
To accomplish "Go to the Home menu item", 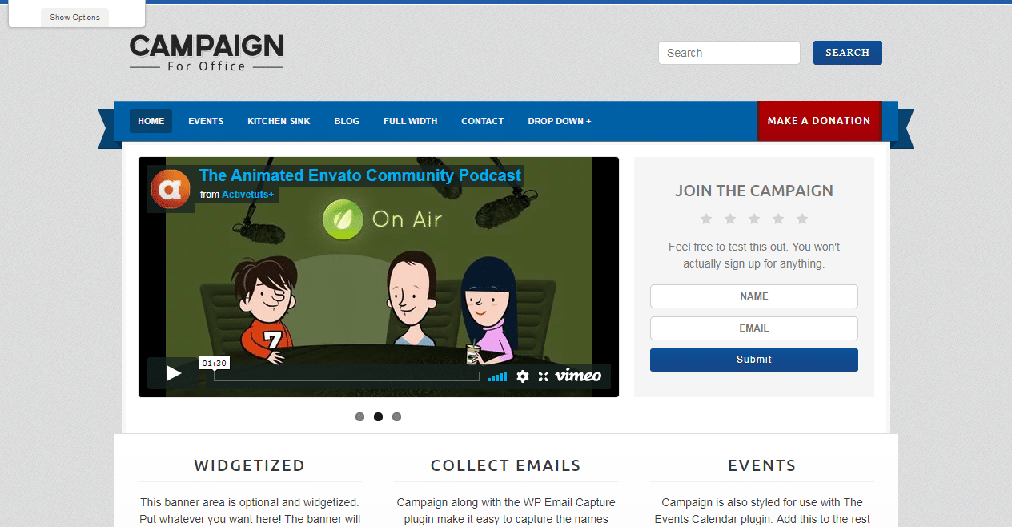I will tap(151, 121).
